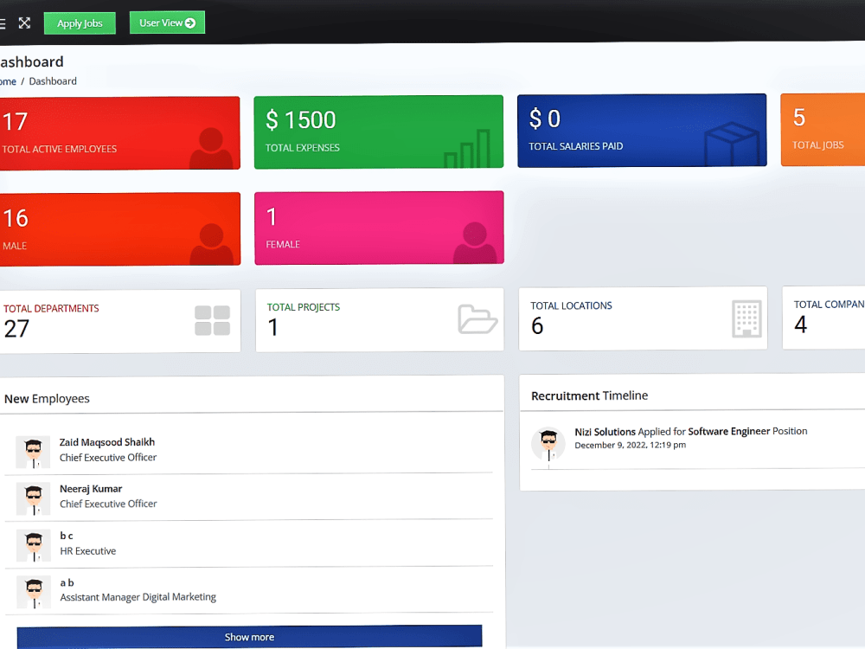The image size is (865, 649).
Task: Click the New Employees panel heading
Action: (47, 398)
